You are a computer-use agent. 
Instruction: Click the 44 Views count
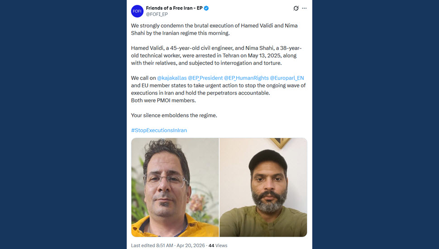click(218, 245)
